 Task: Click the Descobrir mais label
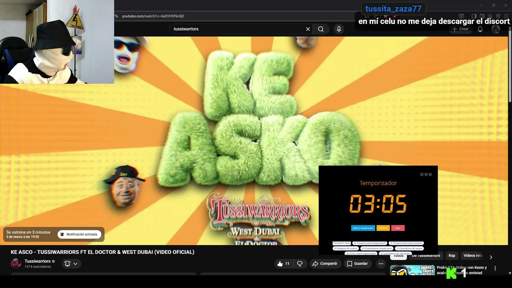pos(342,243)
